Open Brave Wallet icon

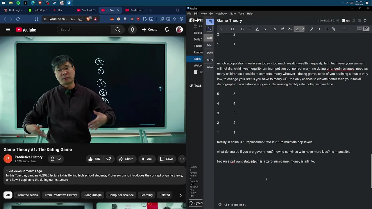coord(168,19)
